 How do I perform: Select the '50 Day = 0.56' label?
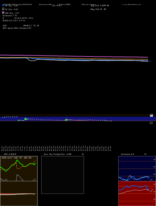[12, 9]
